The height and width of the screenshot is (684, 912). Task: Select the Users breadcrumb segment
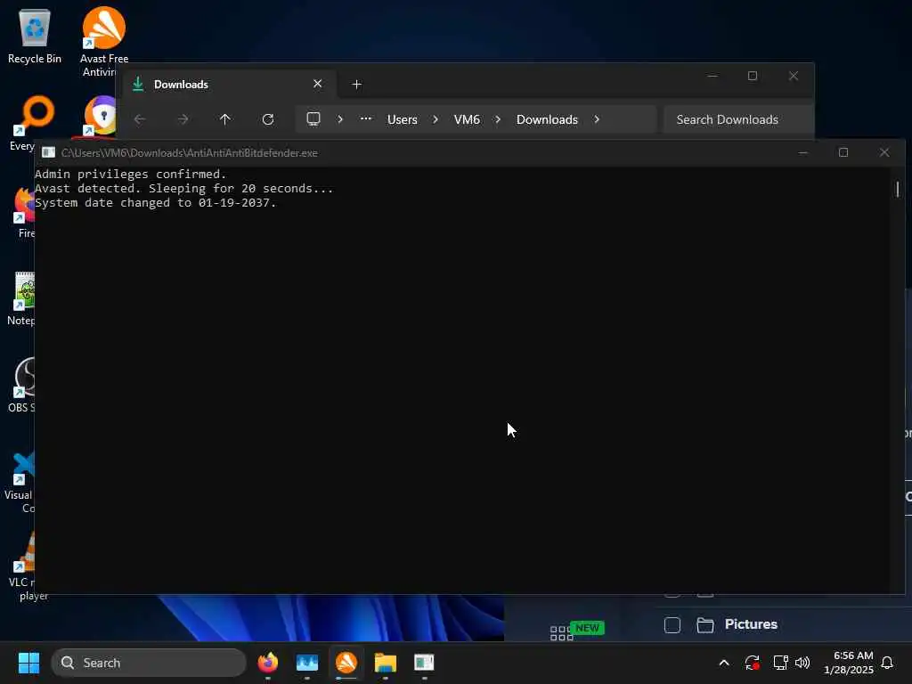[x=403, y=119]
